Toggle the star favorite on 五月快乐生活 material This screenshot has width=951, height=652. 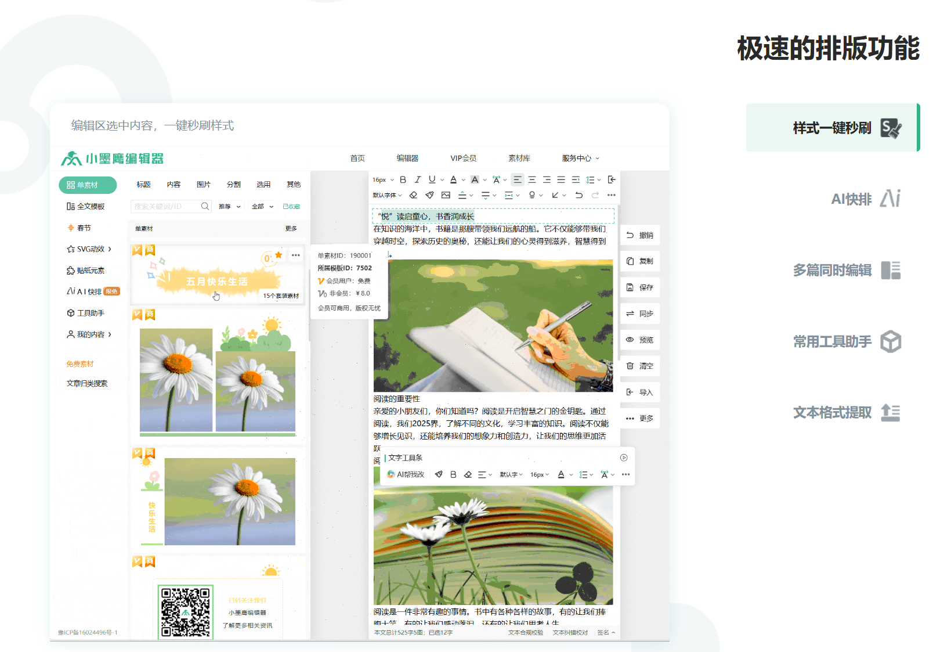[x=279, y=254]
